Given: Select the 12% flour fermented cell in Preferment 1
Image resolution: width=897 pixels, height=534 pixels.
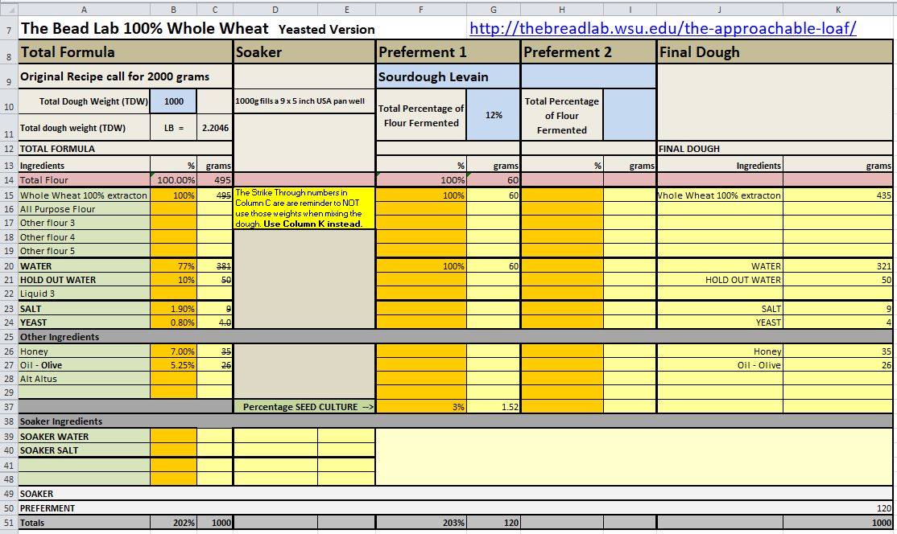Looking at the screenshot, I should [x=494, y=115].
